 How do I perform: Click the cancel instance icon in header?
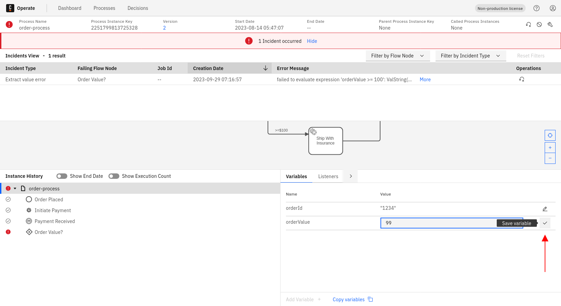(539, 24)
